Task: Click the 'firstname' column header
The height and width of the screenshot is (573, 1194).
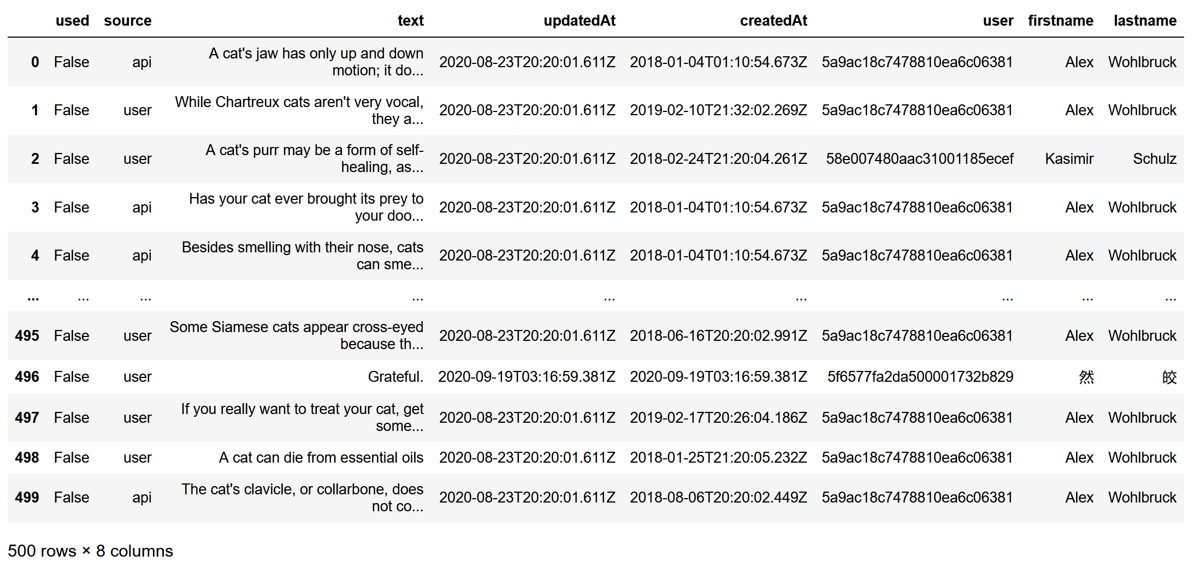Action: pos(1061,21)
